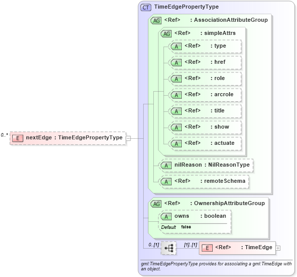Viewport: 297px width, 277px height.
Task: Select the OwnershipAttributeGroup reference label
Action: coord(214,203)
